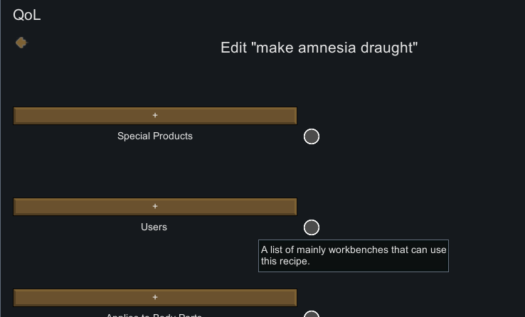Click the plus sign above Applies to Body Parts
Viewport: 525px width, 317px height.
155,297
